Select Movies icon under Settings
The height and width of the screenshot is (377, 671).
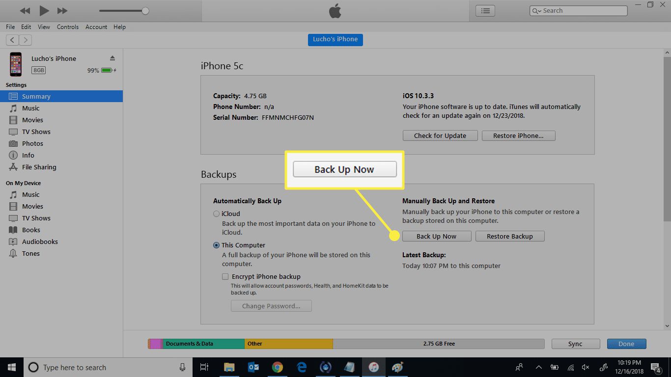click(x=13, y=120)
